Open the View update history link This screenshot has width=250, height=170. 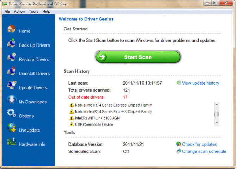(x=200, y=83)
